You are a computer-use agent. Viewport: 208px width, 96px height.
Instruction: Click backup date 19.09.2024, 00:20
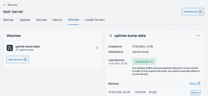(119, 92)
